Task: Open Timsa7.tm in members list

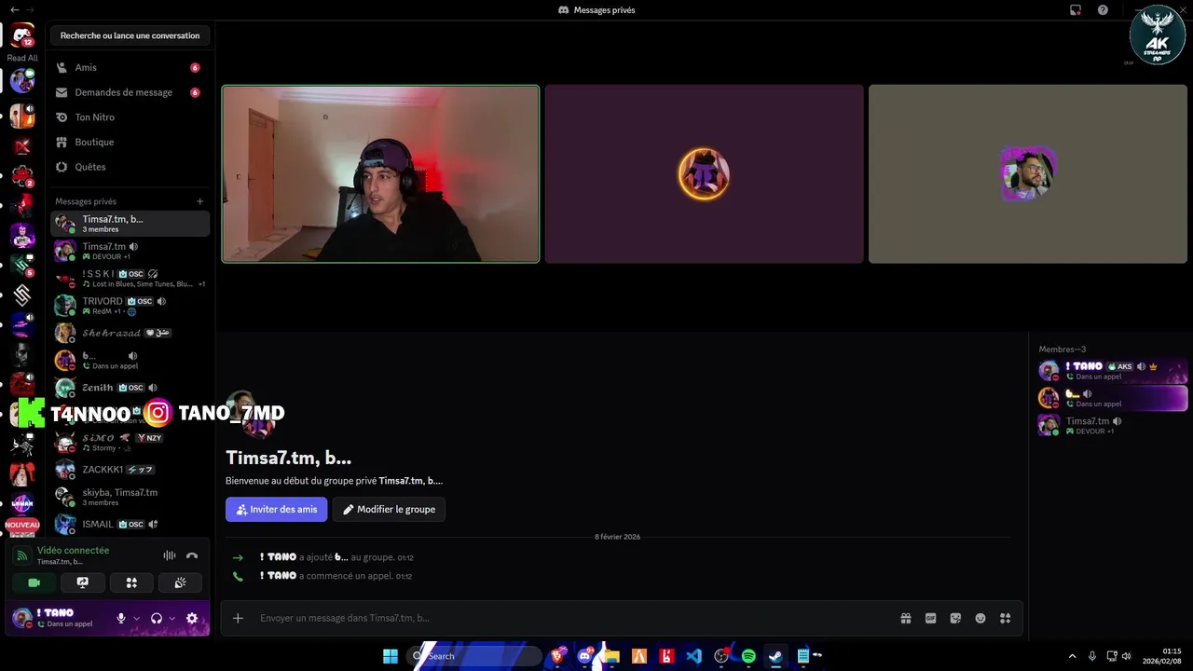Action: click(x=1112, y=426)
